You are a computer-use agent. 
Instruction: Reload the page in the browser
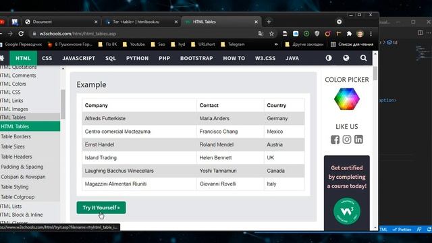click(21, 34)
